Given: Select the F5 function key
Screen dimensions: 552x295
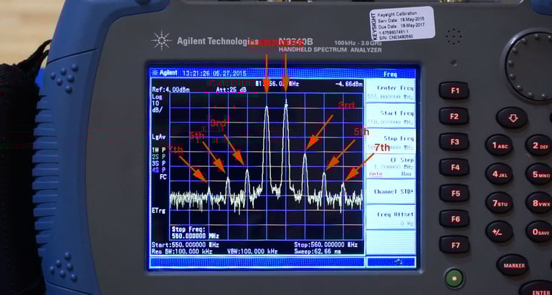Looking at the screenshot, I should [455, 193].
